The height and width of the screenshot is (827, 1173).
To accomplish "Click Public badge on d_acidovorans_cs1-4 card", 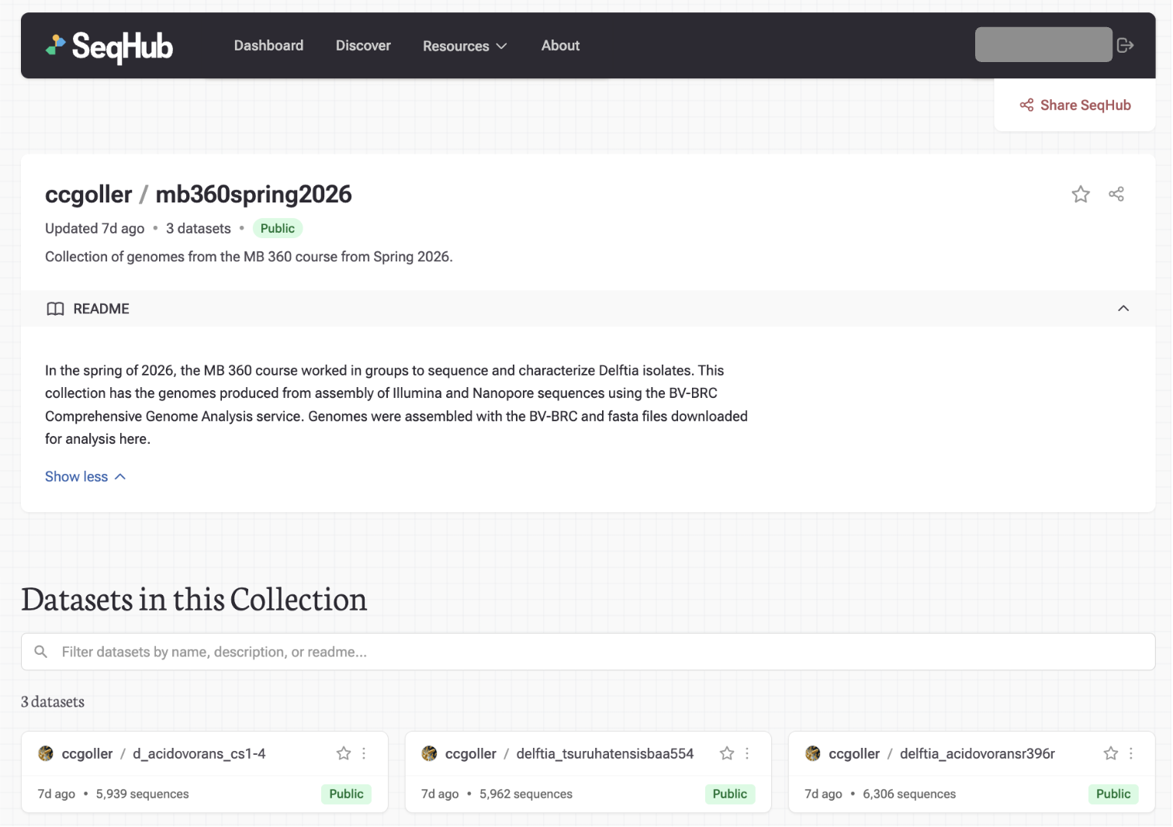I will point(346,794).
